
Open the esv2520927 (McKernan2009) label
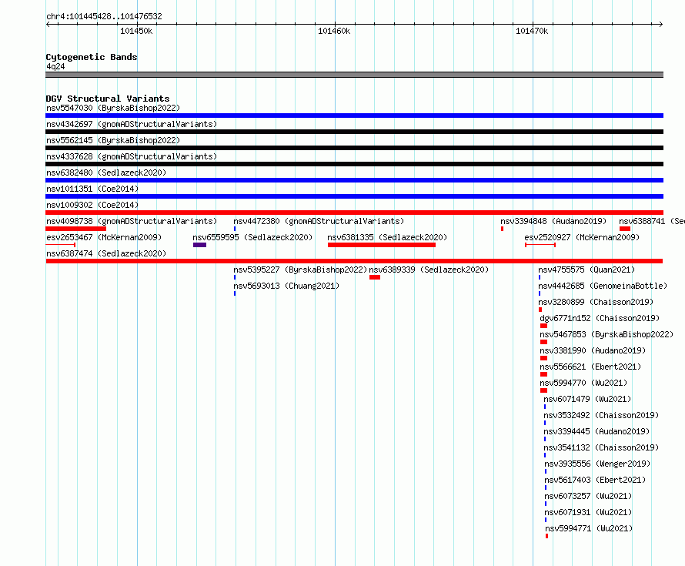tap(582, 237)
